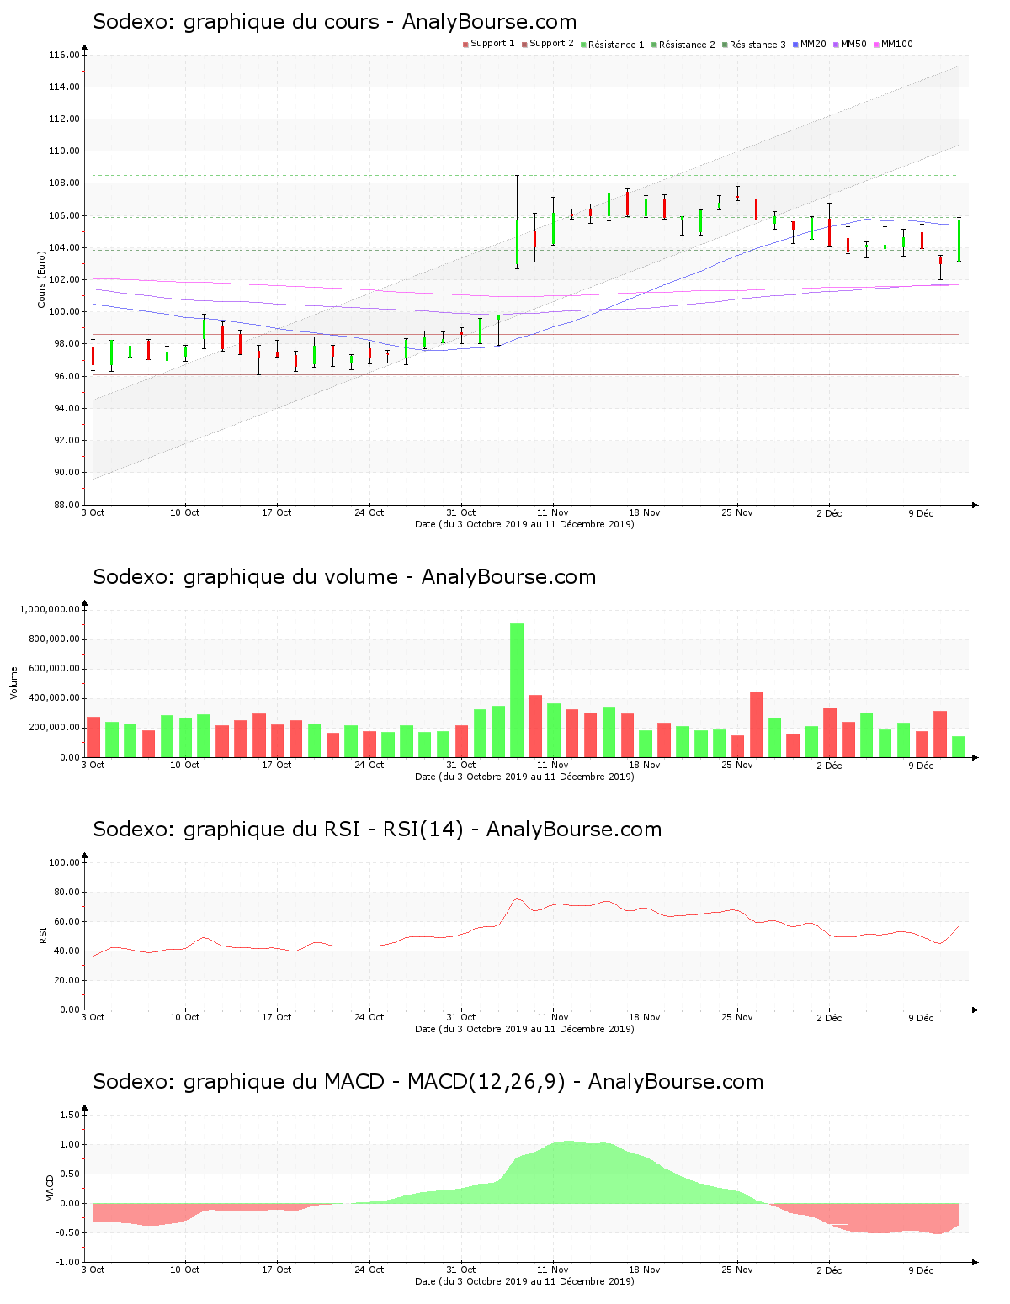1010x1304 pixels.
Task: Click the MM20 legend color swatch
Action: click(x=795, y=45)
